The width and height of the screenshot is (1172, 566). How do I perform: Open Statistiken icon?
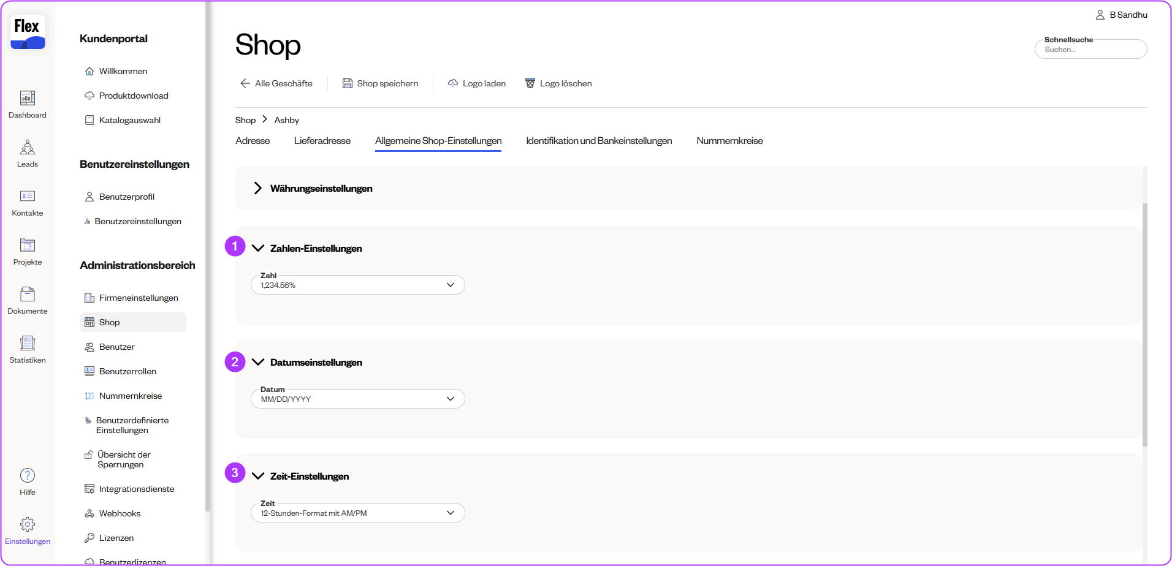pos(28,344)
